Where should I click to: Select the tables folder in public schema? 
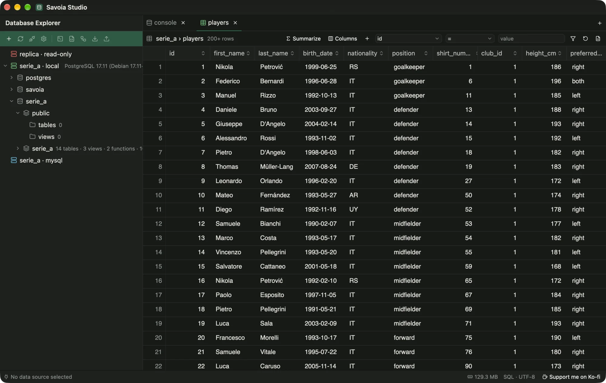pyautogui.click(x=47, y=125)
